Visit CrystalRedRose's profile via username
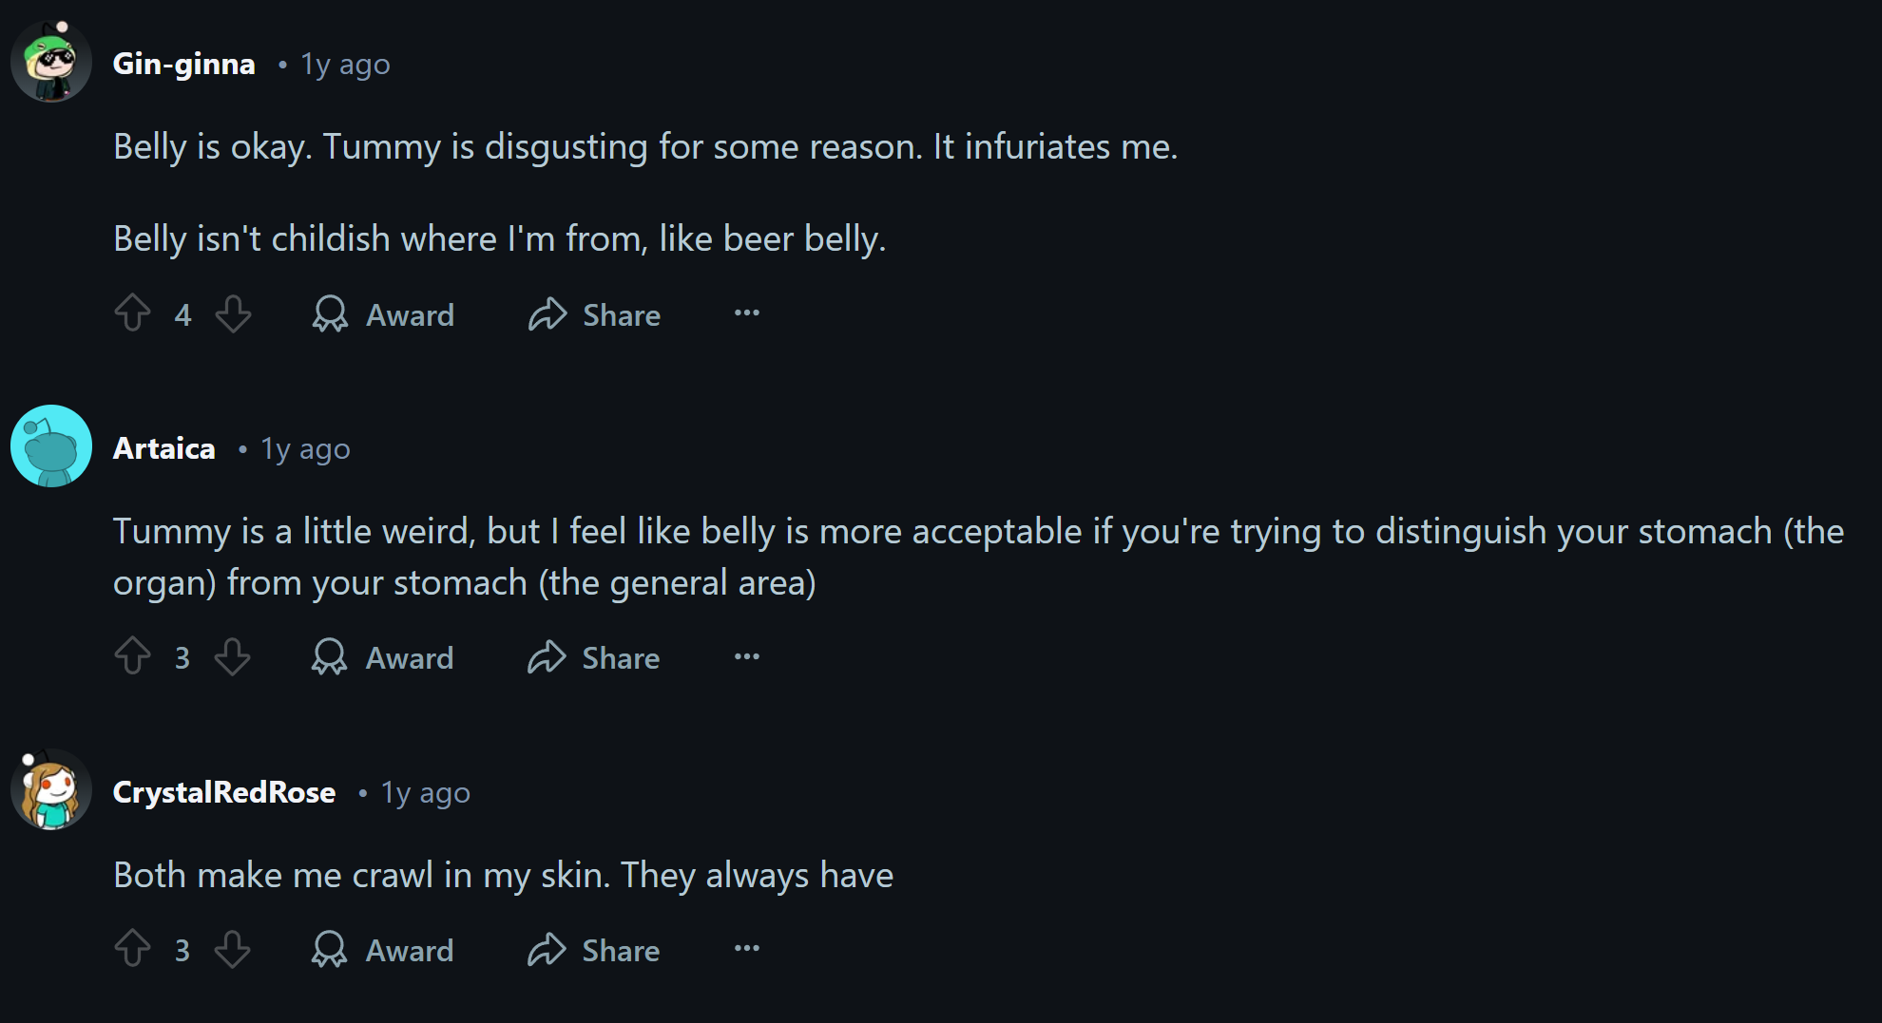The width and height of the screenshot is (1882, 1023). point(223,792)
